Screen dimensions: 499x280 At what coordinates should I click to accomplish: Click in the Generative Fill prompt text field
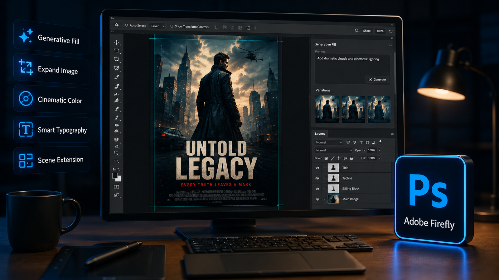[x=352, y=69]
